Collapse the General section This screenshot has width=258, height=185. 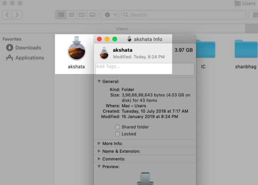[x=99, y=81]
